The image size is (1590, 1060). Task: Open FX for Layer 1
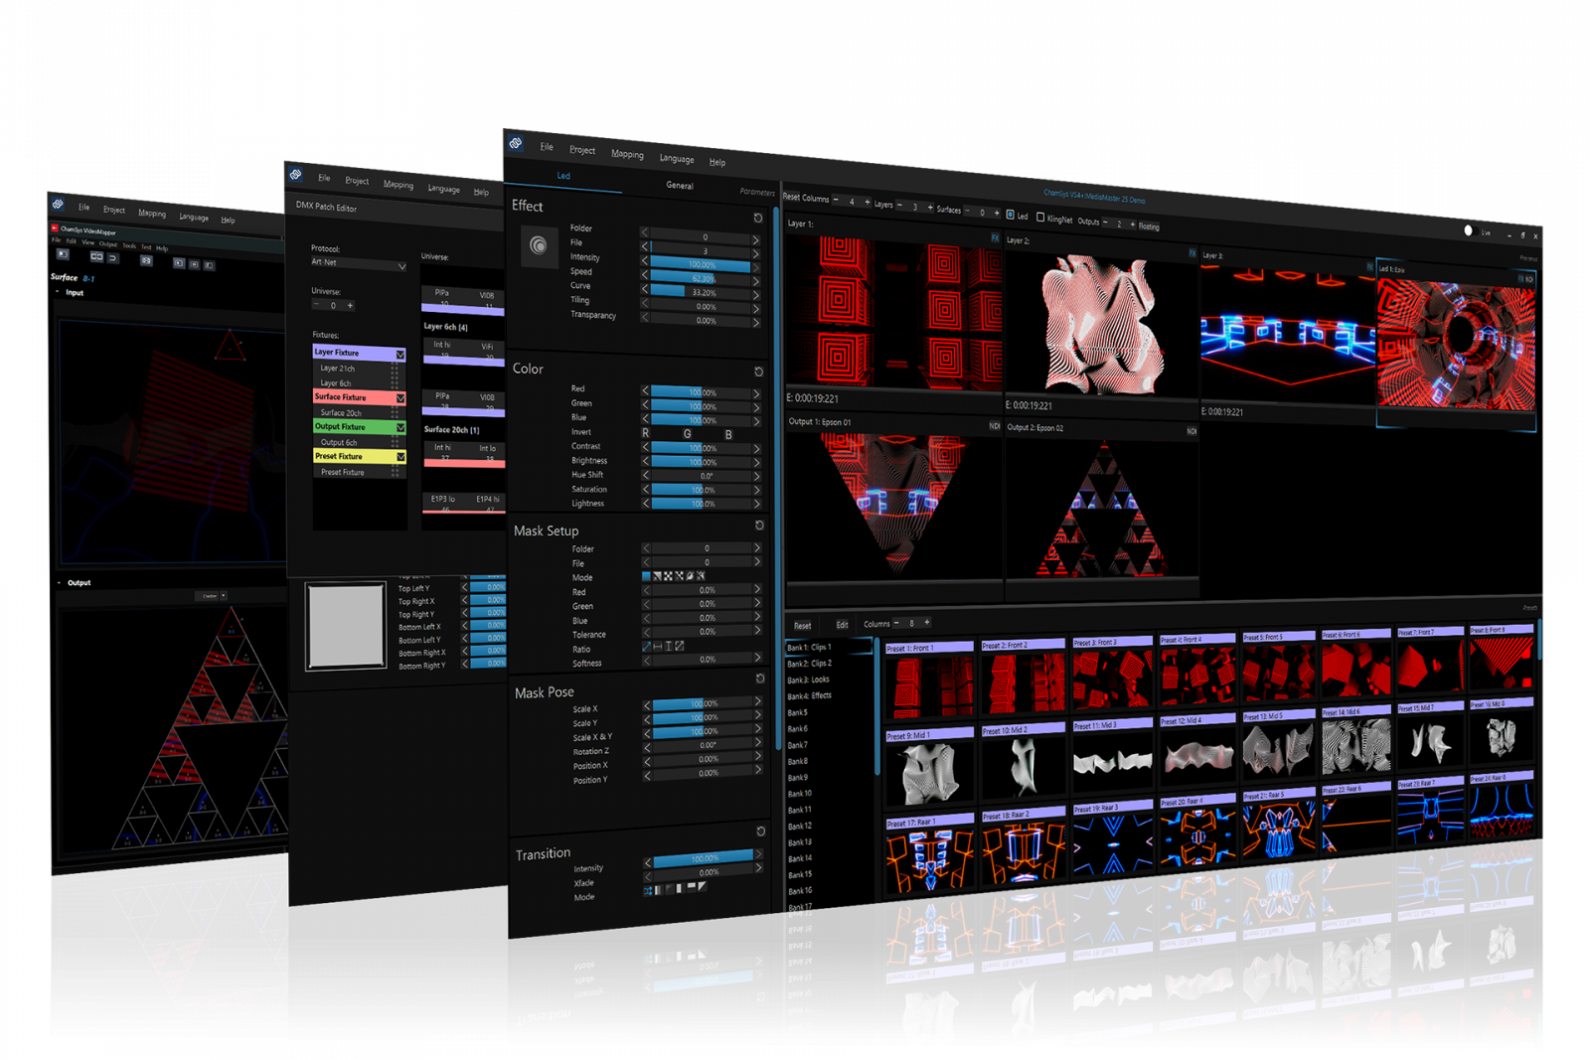tap(995, 238)
